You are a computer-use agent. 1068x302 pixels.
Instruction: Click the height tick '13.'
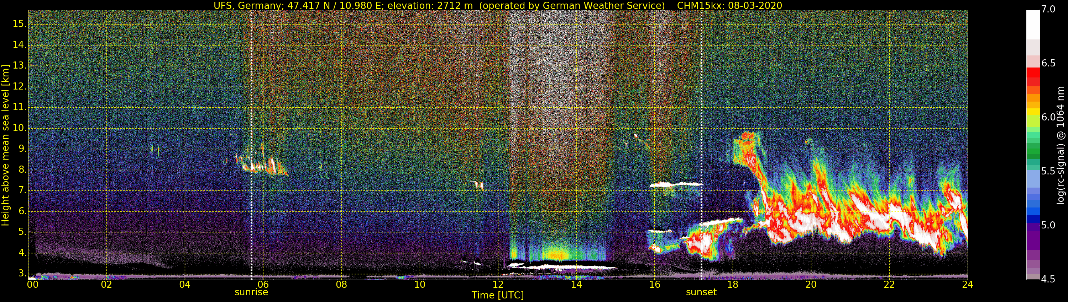(x=20, y=66)
